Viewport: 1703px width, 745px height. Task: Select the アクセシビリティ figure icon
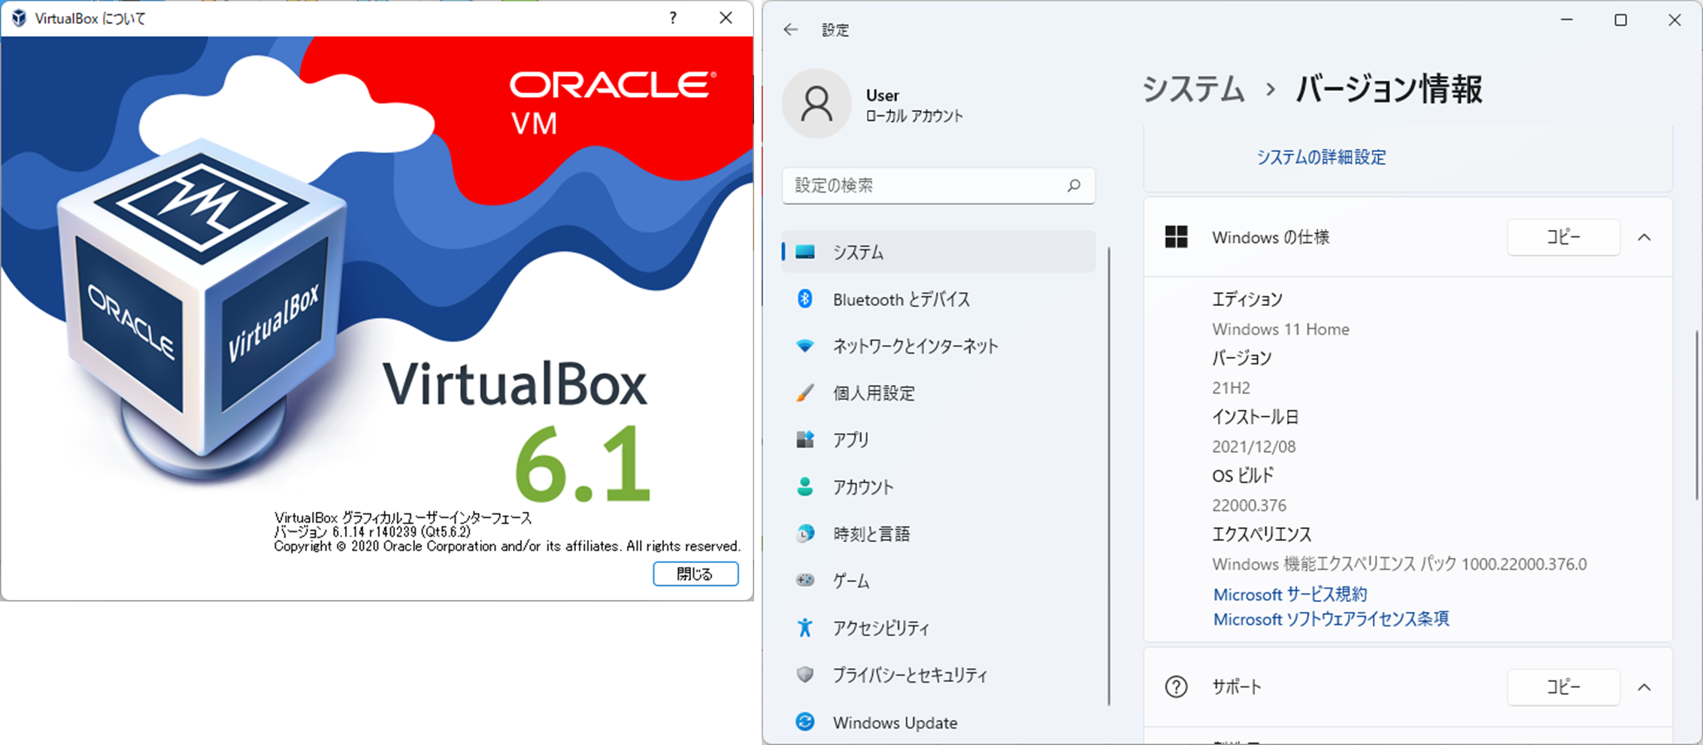click(805, 628)
